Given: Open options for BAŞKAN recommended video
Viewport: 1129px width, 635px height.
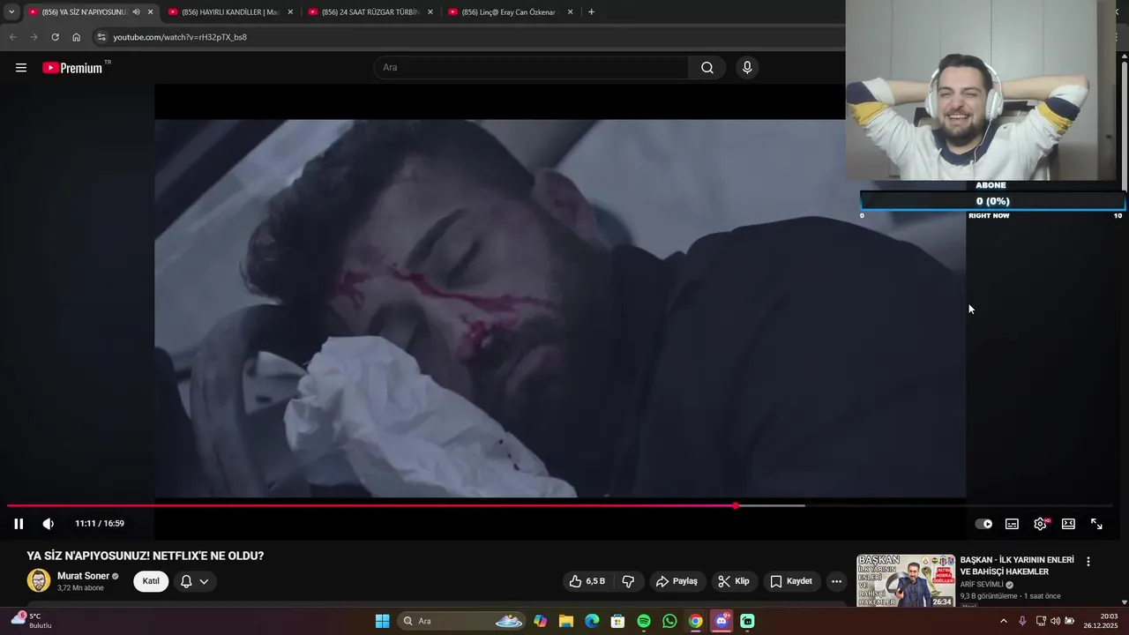Looking at the screenshot, I should point(1088,562).
